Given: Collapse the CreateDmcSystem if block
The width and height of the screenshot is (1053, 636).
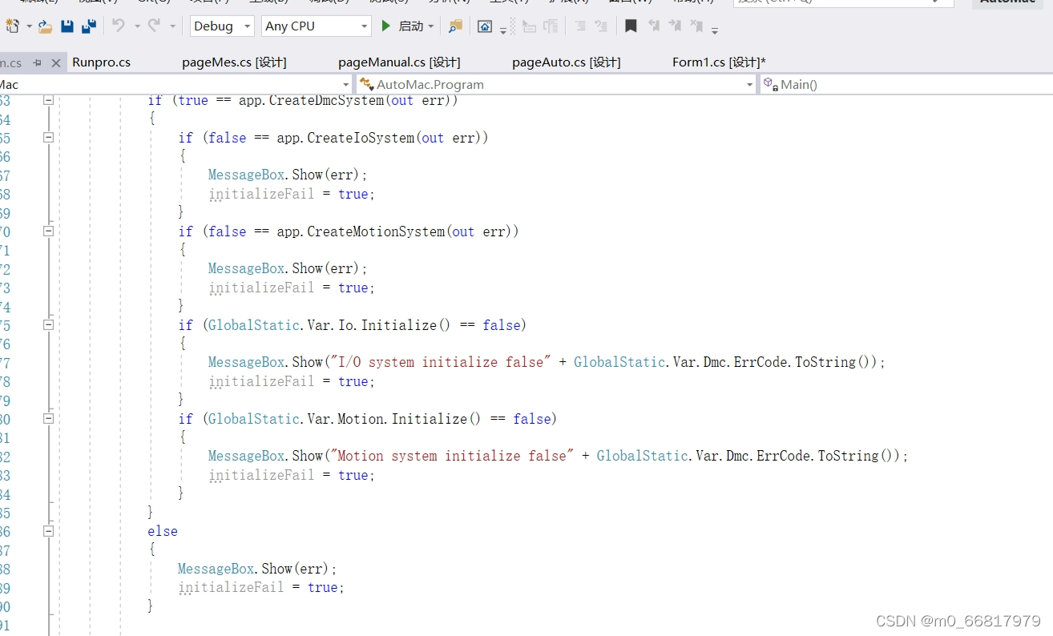Looking at the screenshot, I should point(48,100).
